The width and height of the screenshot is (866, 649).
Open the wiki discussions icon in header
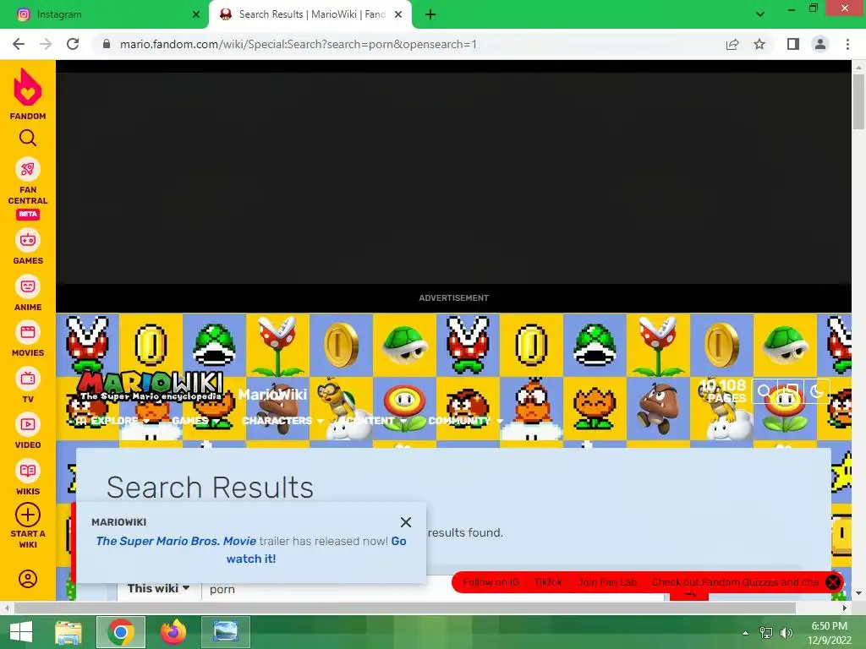(791, 392)
